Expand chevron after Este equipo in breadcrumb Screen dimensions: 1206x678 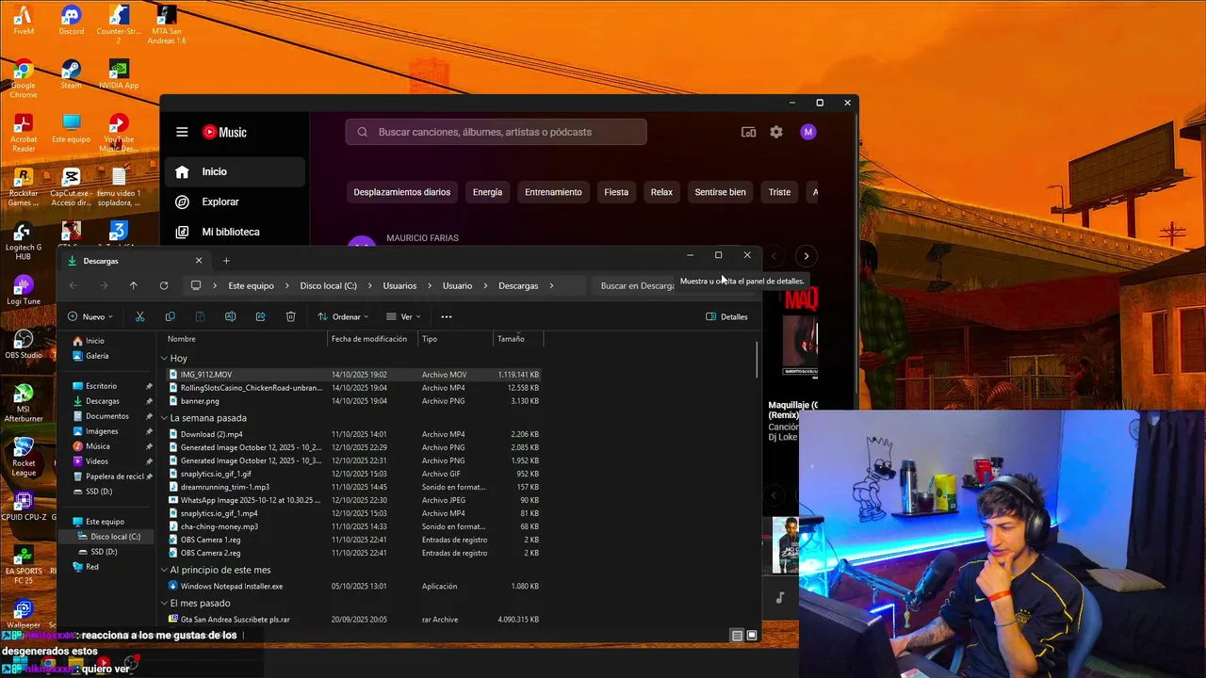click(x=287, y=285)
